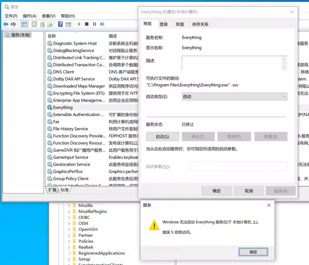The height and width of the screenshot is (265, 309).
Task: Click the yellow warning icon in error dialog
Action: click(154, 225)
